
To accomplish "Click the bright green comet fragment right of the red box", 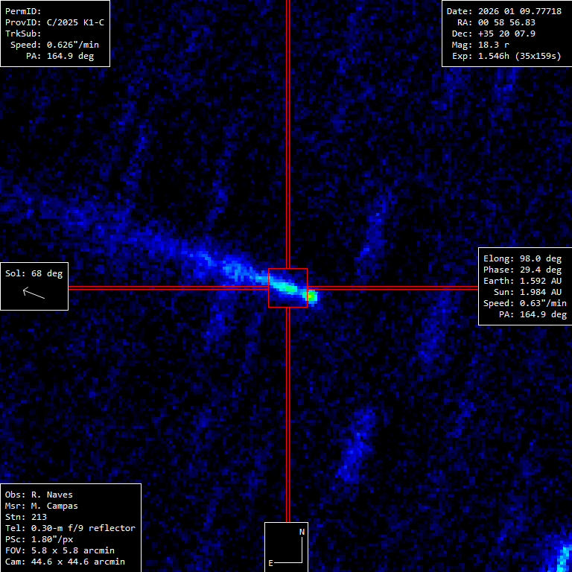I will pos(311,296).
